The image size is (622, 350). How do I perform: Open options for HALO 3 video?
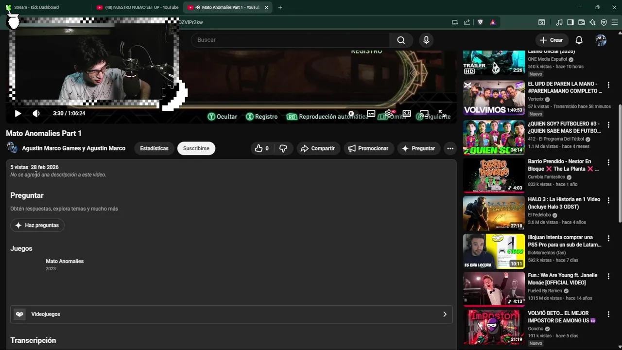pyautogui.click(x=608, y=200)
